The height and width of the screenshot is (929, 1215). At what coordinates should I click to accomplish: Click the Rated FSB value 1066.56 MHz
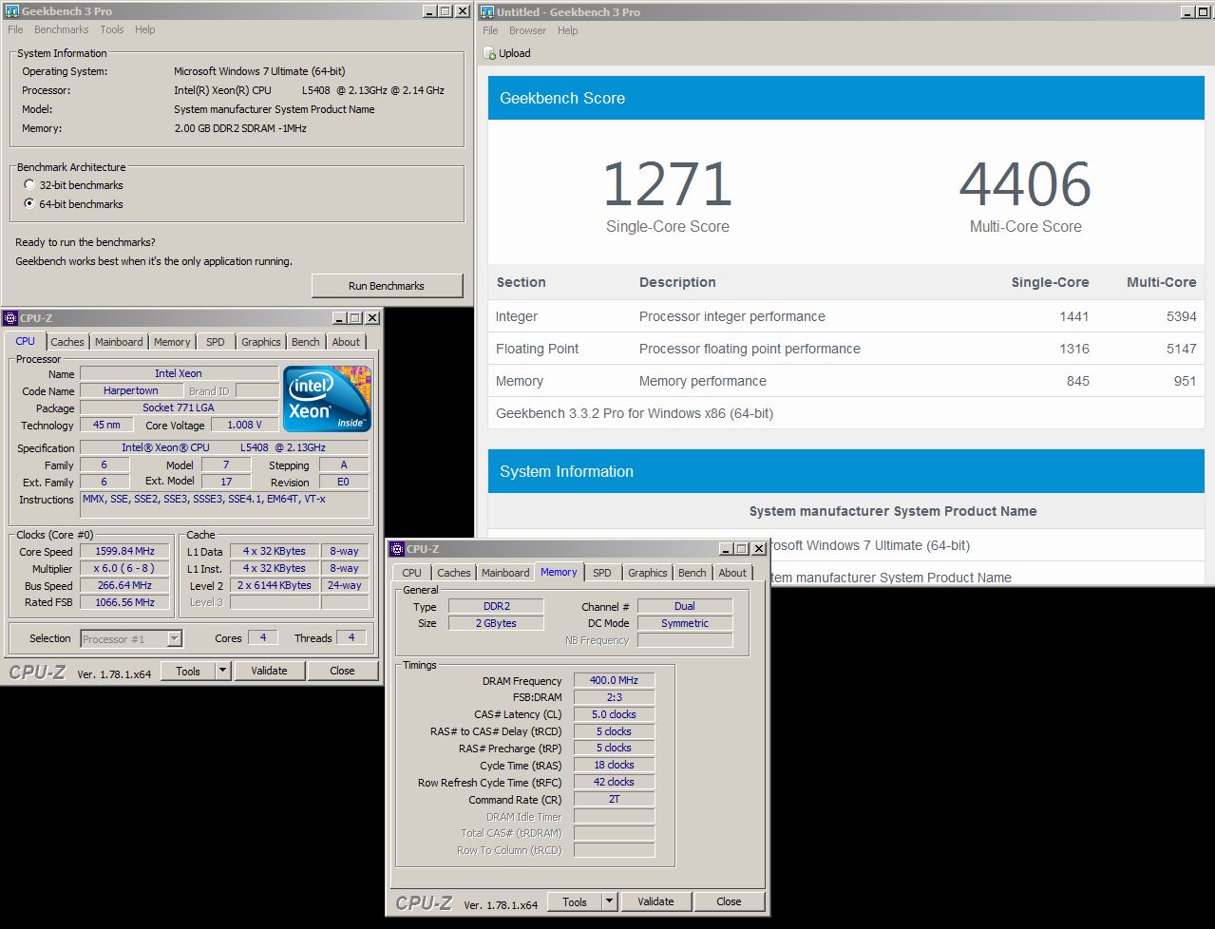pyautogui.click(x=125, y=602)
